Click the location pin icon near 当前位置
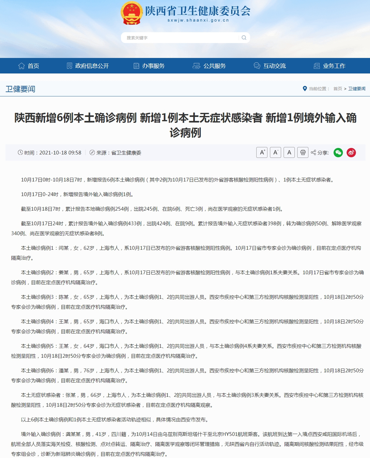370x458 pixels. 305,88
